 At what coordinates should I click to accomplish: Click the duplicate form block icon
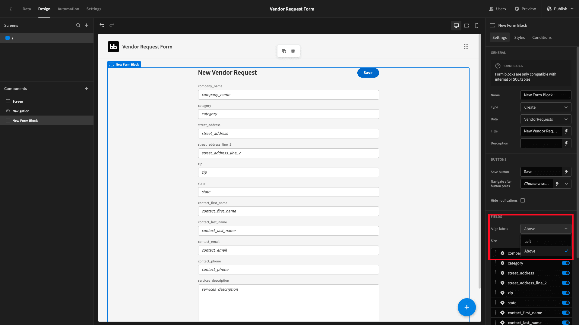point(284,51)
